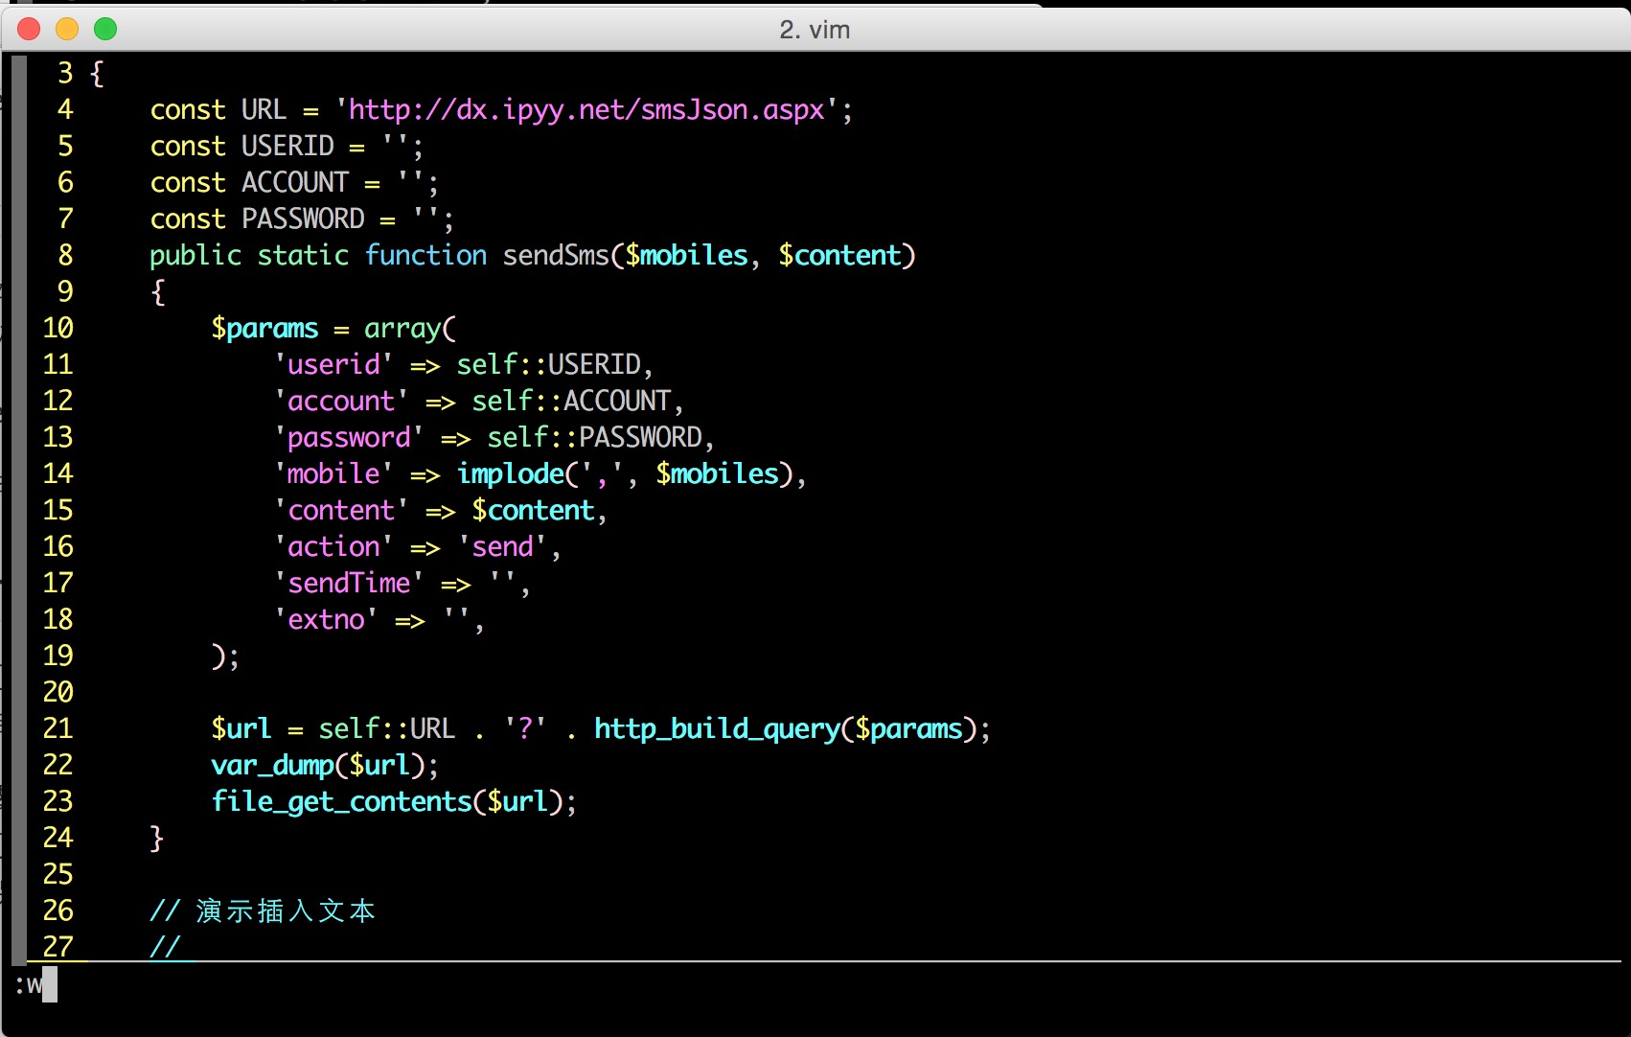Image resolution: width=1631 pixels, height=1037 pixels.
Task: Click the $params variable on line 10
Action: (264, 329)
